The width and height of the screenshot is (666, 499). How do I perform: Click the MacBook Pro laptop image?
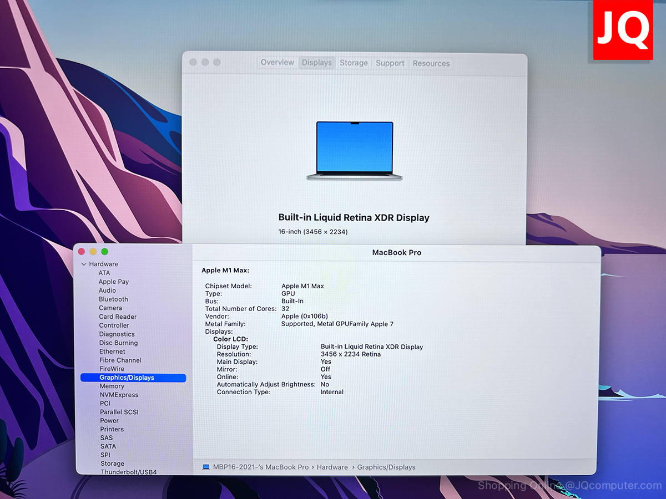[x=355, y=151]
